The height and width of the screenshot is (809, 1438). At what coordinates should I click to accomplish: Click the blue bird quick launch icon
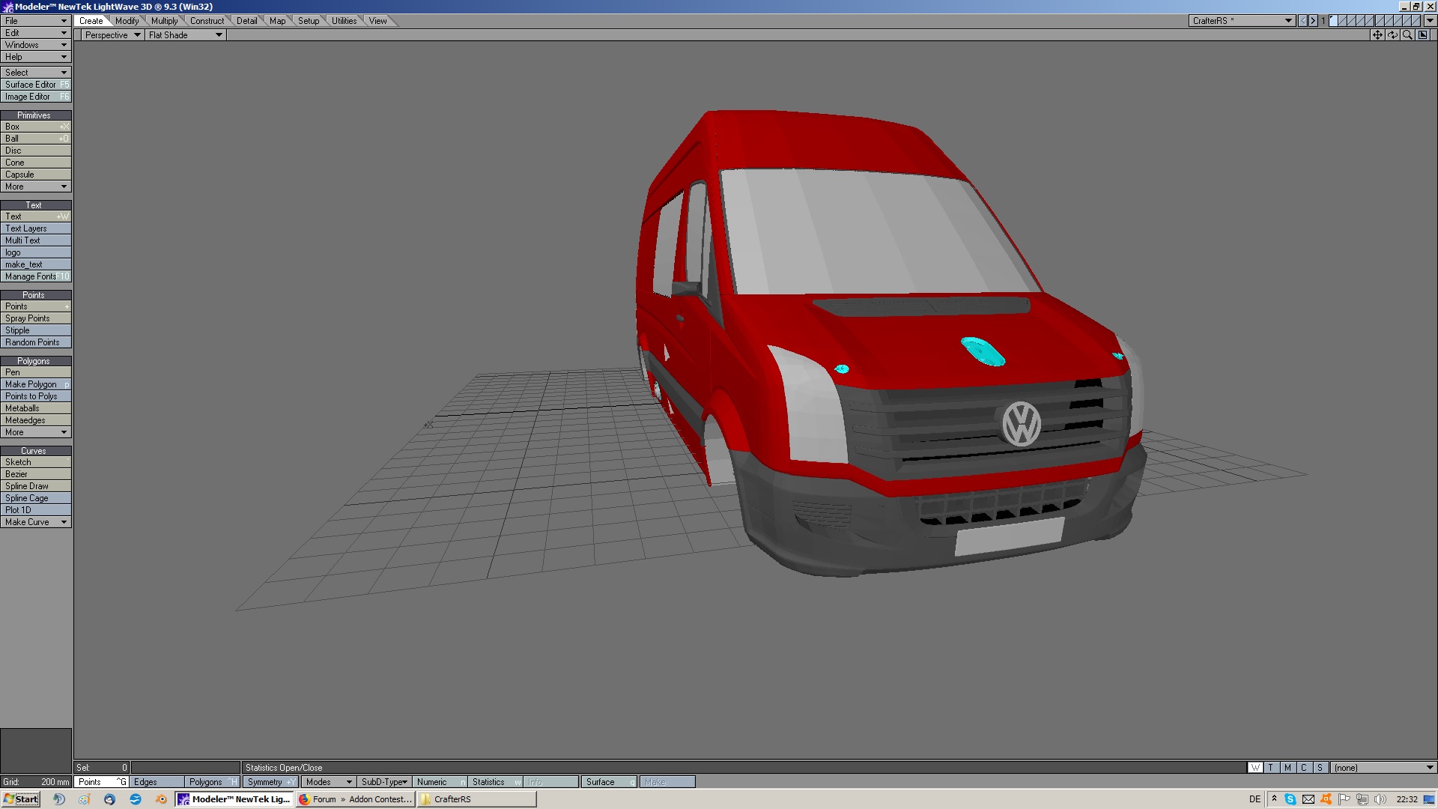136,799
